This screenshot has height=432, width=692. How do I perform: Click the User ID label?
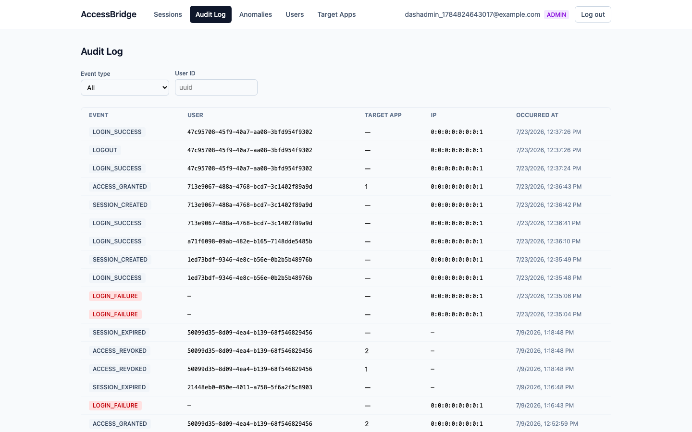pos(185,73)
